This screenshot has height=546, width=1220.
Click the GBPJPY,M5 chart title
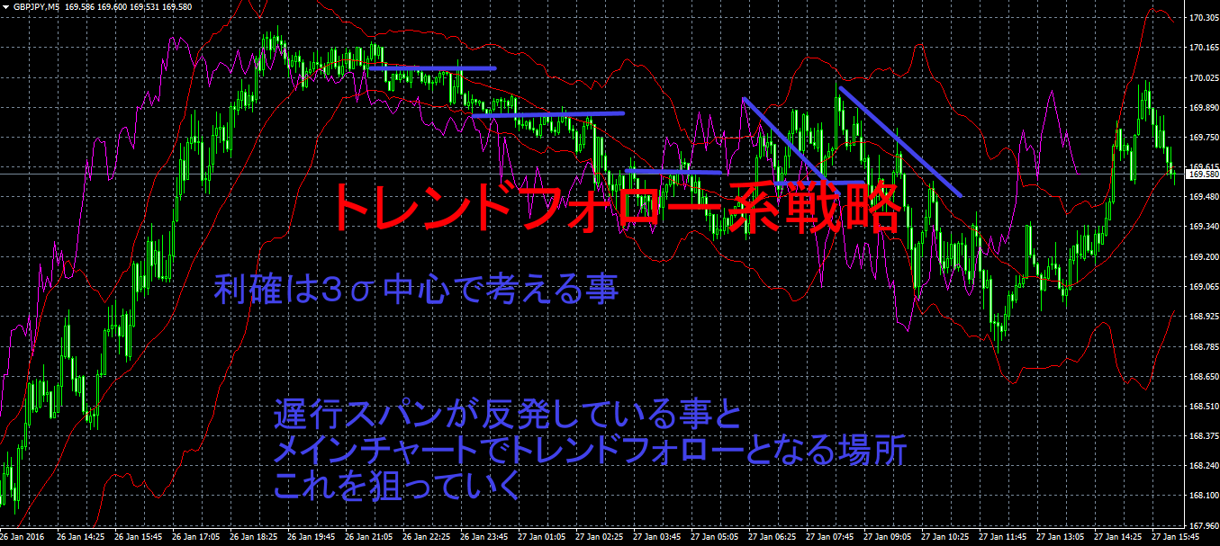pyautogui.click(x=36, y=5)
